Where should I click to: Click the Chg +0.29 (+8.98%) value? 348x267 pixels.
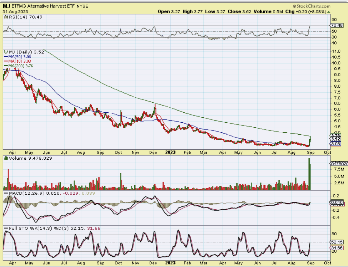click(306, 11)
